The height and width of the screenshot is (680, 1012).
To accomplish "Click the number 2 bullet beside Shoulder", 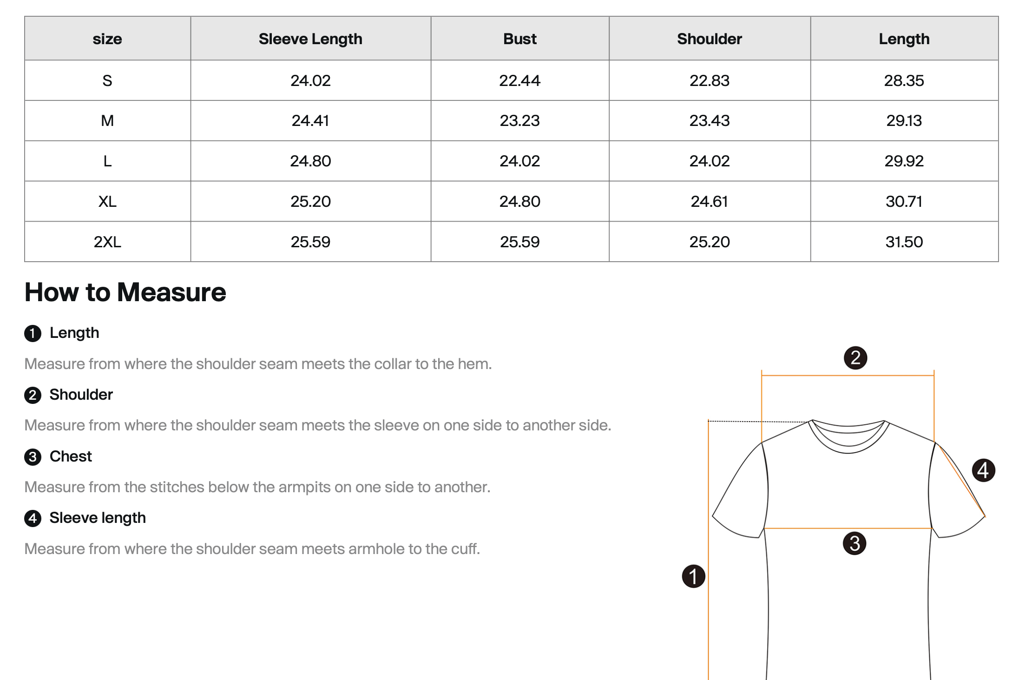I will (x=33, y=396).
